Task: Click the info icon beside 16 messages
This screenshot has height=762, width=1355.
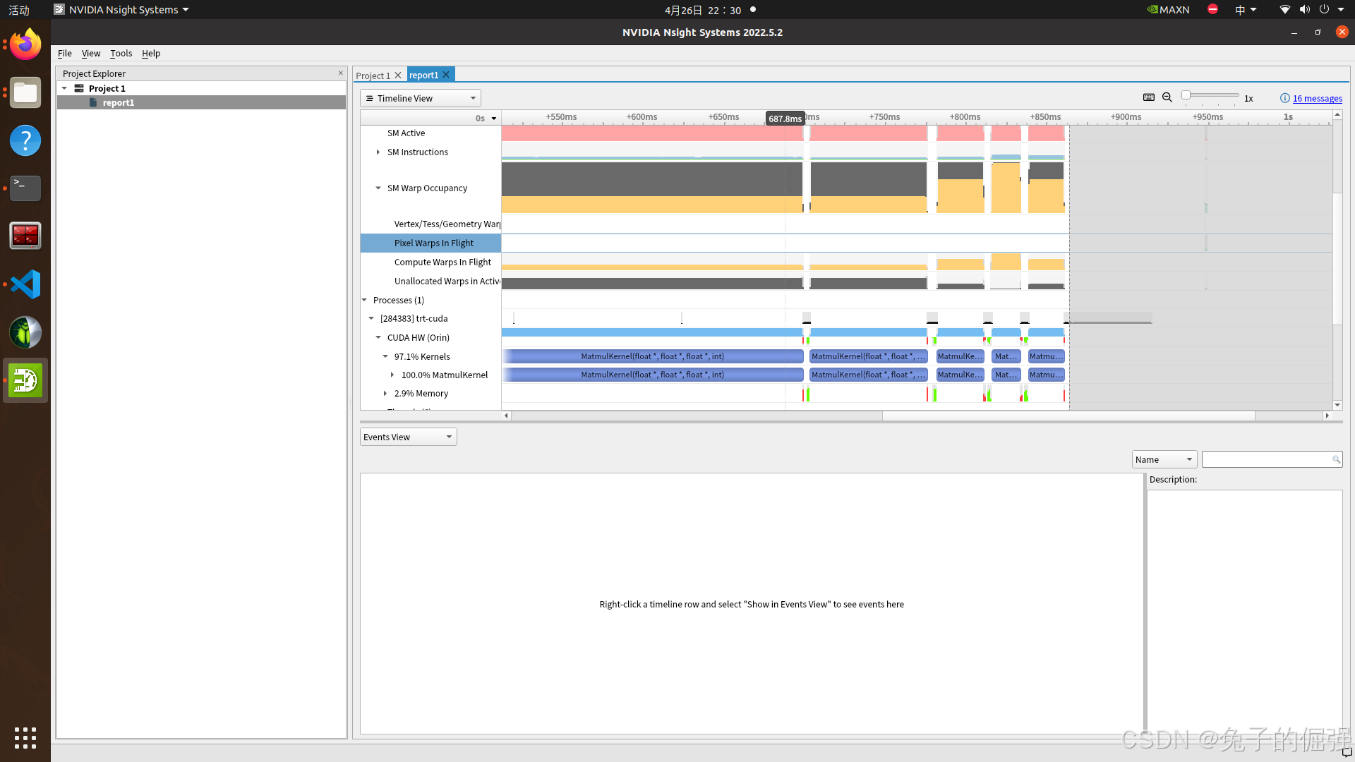Action: coord(1284,98)
